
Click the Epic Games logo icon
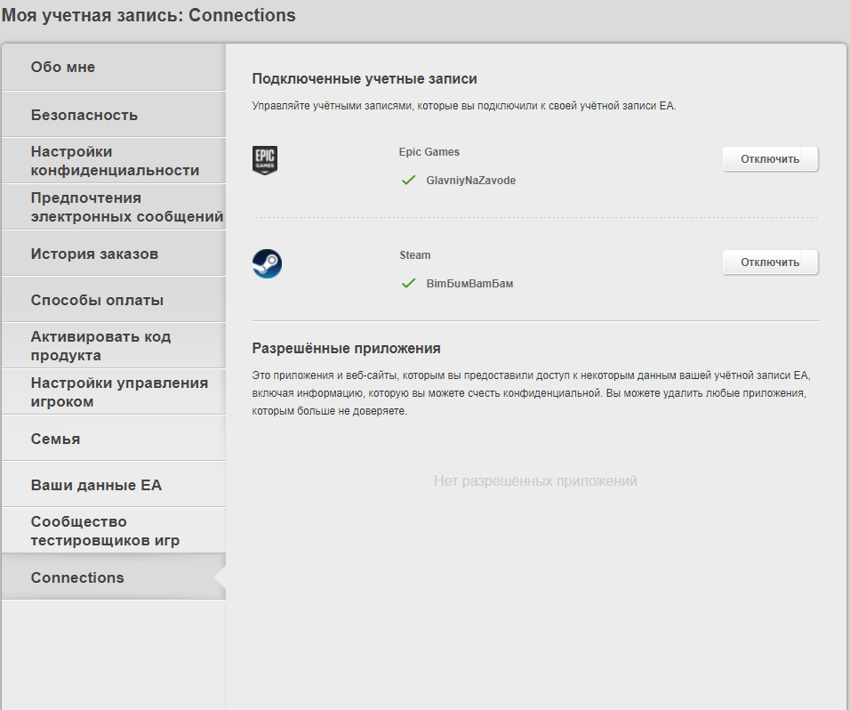pos(265,160)
